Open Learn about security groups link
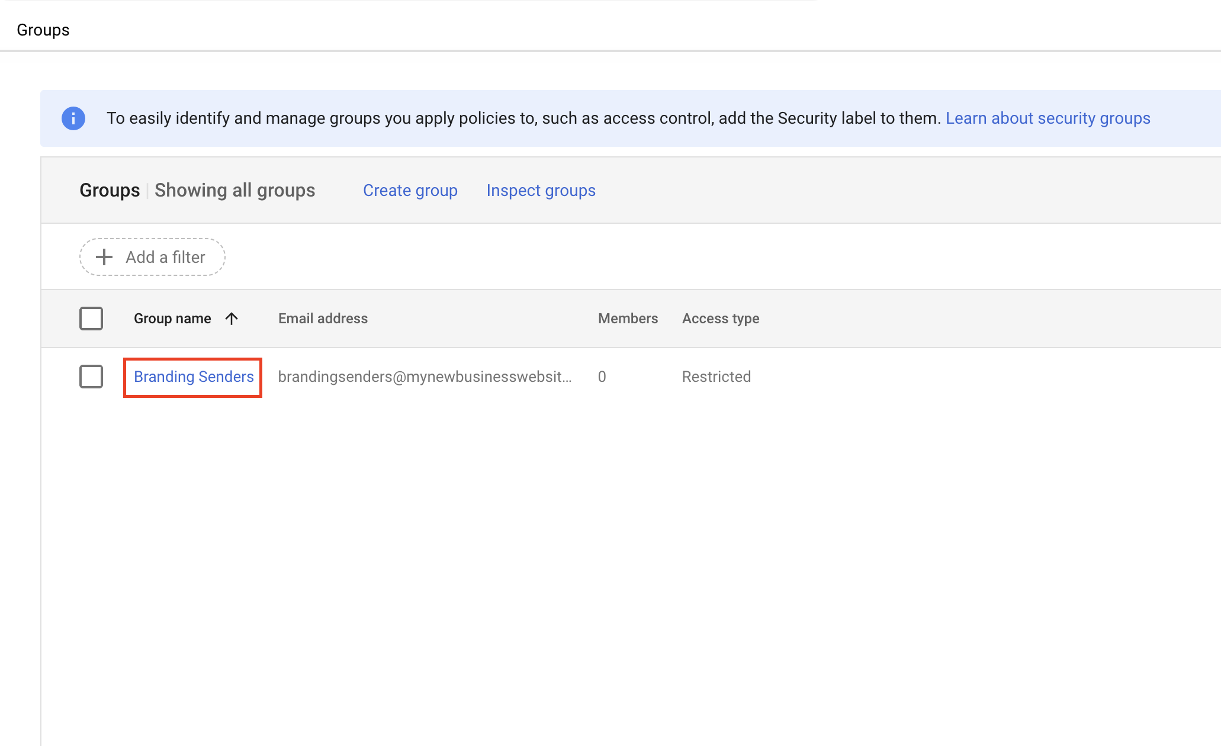This screenshot has height=746, width=1221. (x=1048, y=118)
